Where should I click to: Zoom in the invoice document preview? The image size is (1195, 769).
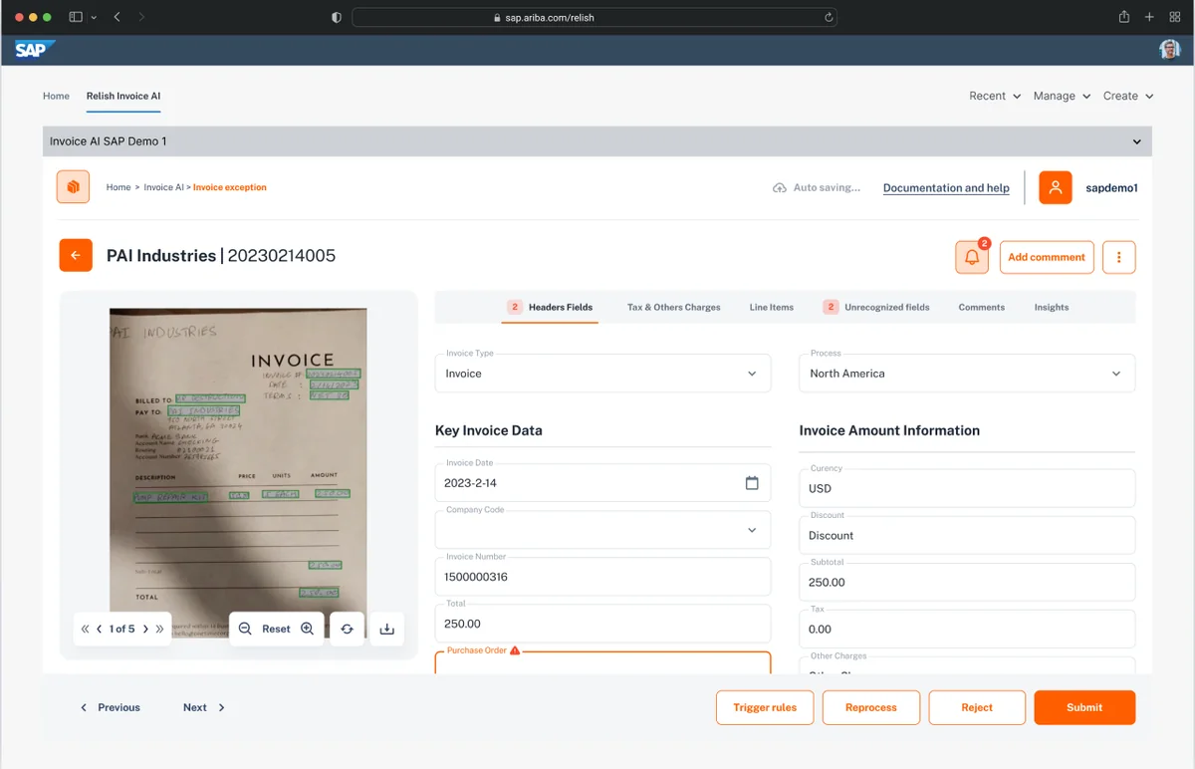307,629
